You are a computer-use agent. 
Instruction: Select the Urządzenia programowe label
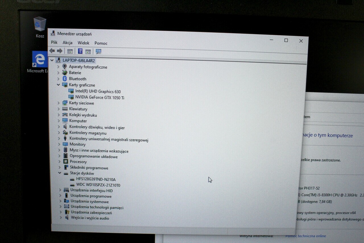coord(91,196)
